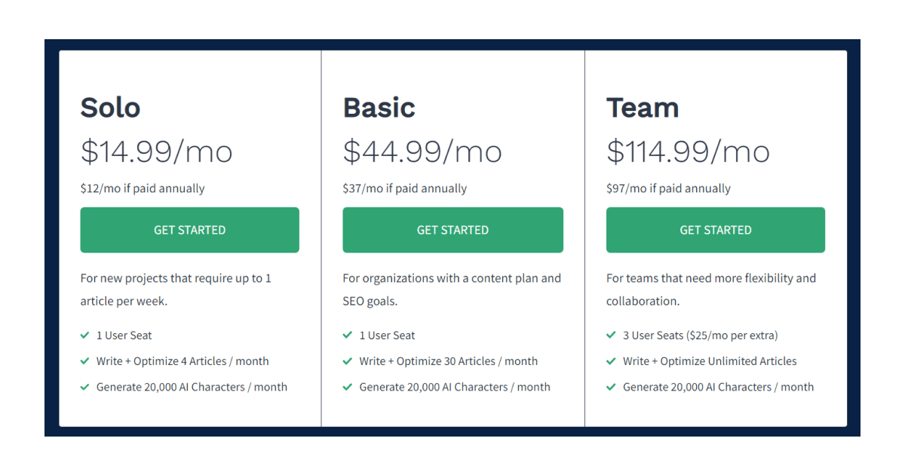
Task: Click the $97/mo if paid annually note
Action: tap(668, 188)
